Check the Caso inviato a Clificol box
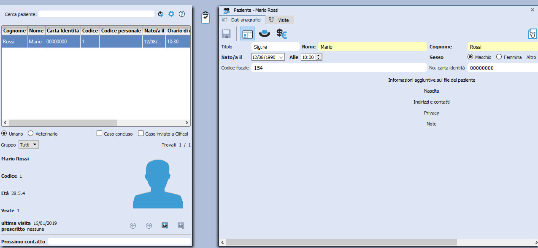Image resolution: width=538 pixels, height=248 pixels. [141, 134]
